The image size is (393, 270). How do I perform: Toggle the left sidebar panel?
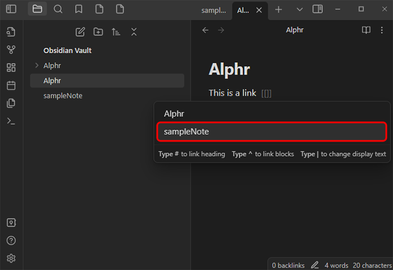[x=11, y=9]
